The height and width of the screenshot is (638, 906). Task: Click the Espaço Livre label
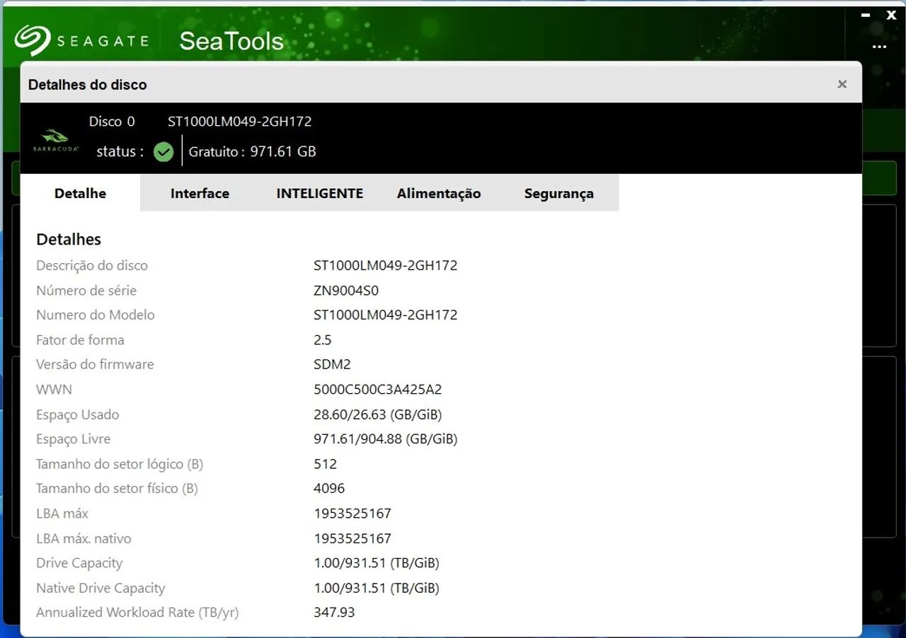[x=74, y=439]
